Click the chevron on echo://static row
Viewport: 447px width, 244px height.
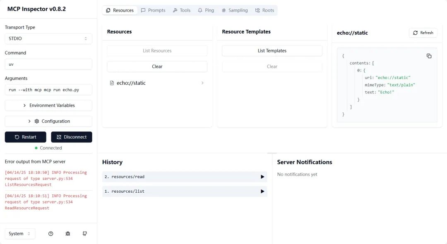pos(202,83)
